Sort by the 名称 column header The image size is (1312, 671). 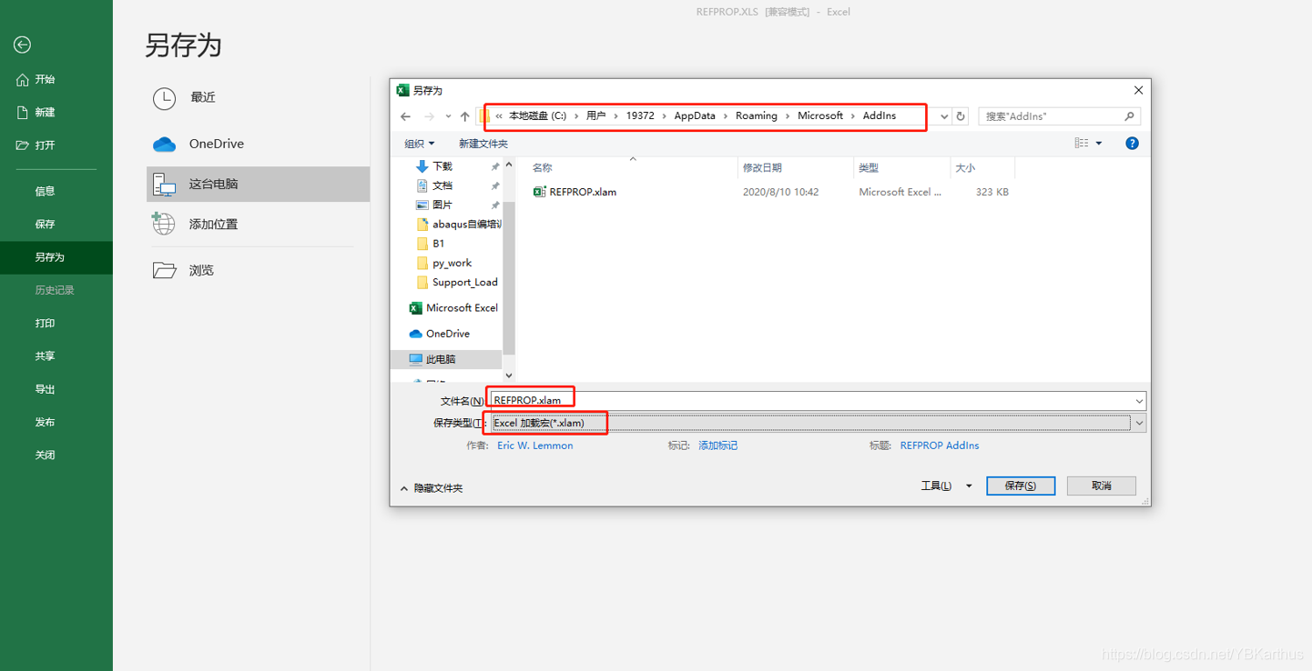pos(543,168)
